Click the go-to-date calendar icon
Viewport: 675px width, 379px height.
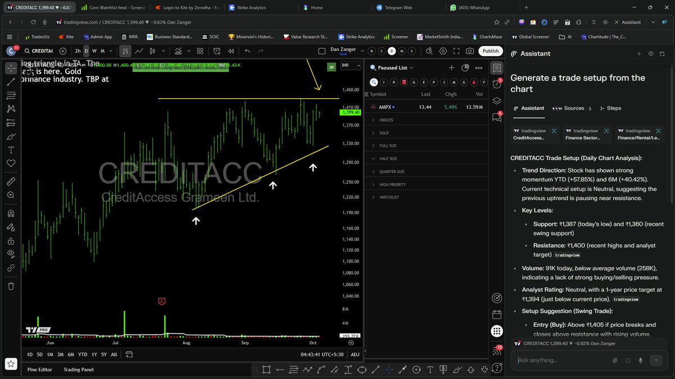[129, 354]
